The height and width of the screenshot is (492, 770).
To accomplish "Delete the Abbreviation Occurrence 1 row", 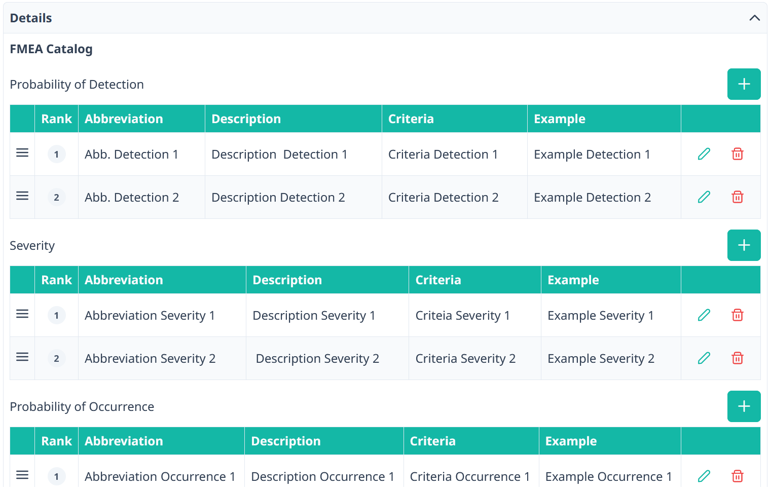I will tap(738, 476).
